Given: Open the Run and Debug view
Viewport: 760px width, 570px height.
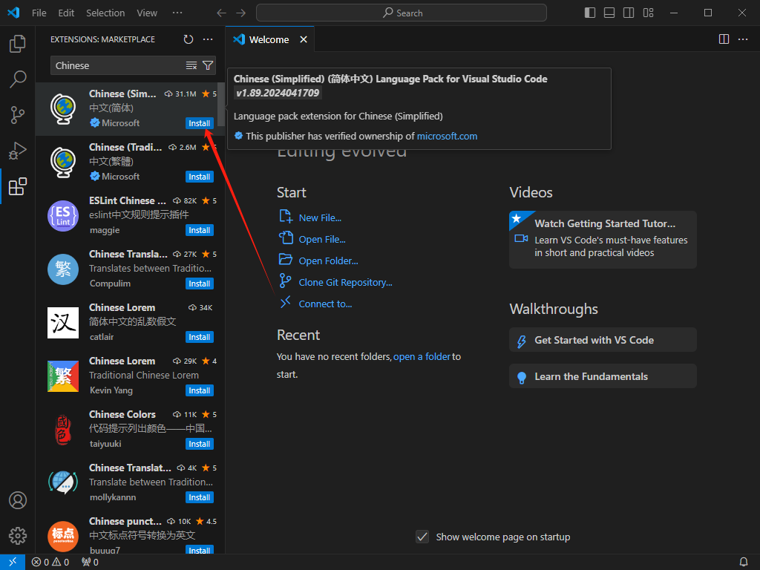Looking at the screenshot, I should [x=18, y=151].
